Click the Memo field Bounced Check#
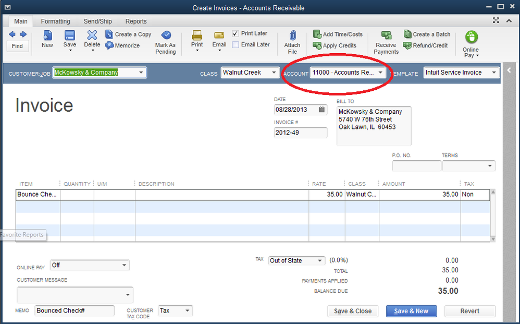Screen dimensions: 520x324 coord(75,311)
